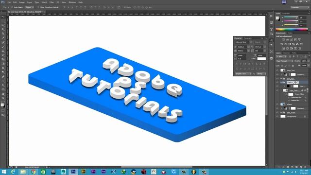Open the Actions panel play icon
This screenshot has height=175, width=311.
point(271,16)
